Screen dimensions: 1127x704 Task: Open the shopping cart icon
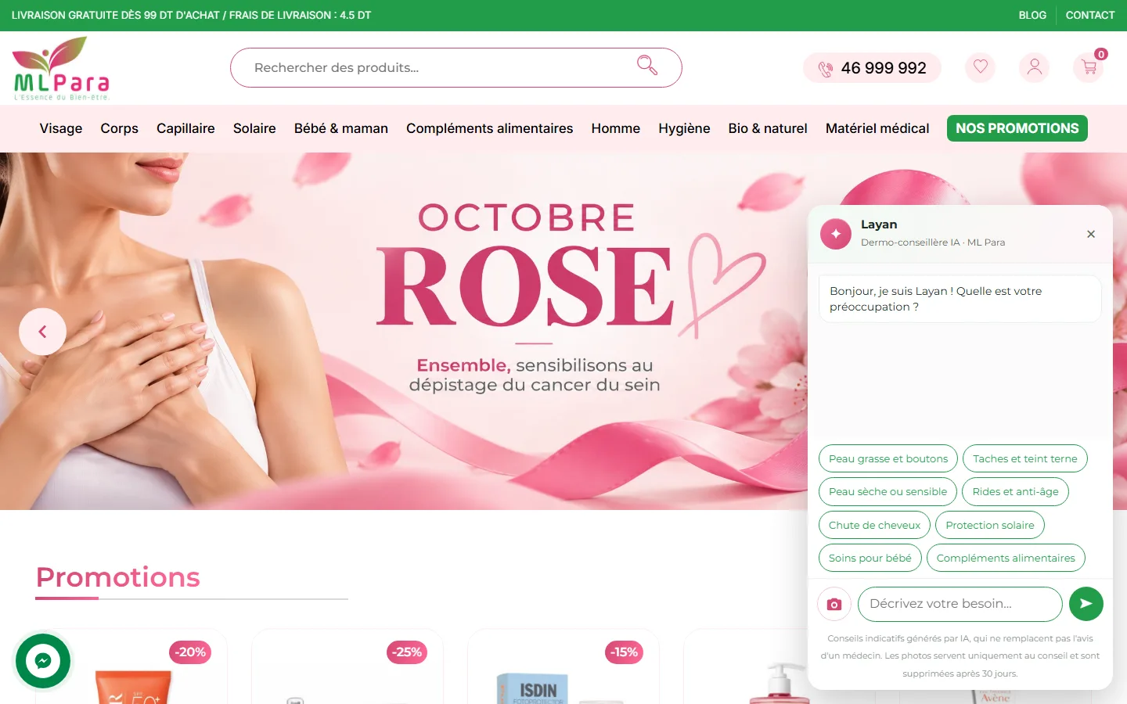pyautogui.click(x=1089, y=67)
